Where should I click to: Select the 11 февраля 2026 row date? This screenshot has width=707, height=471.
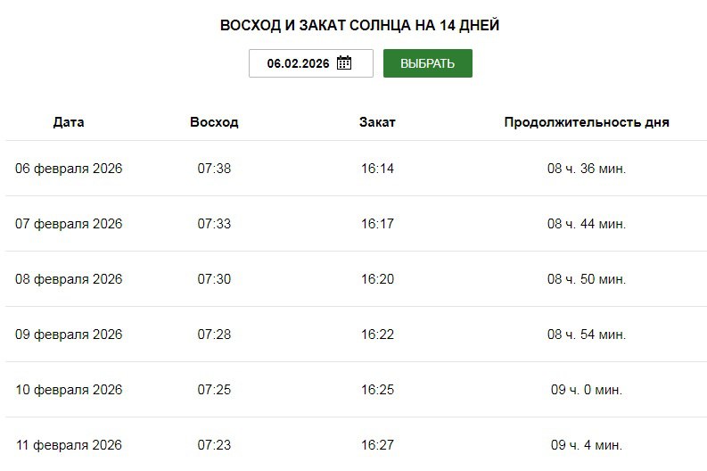(x=69, y=445)
